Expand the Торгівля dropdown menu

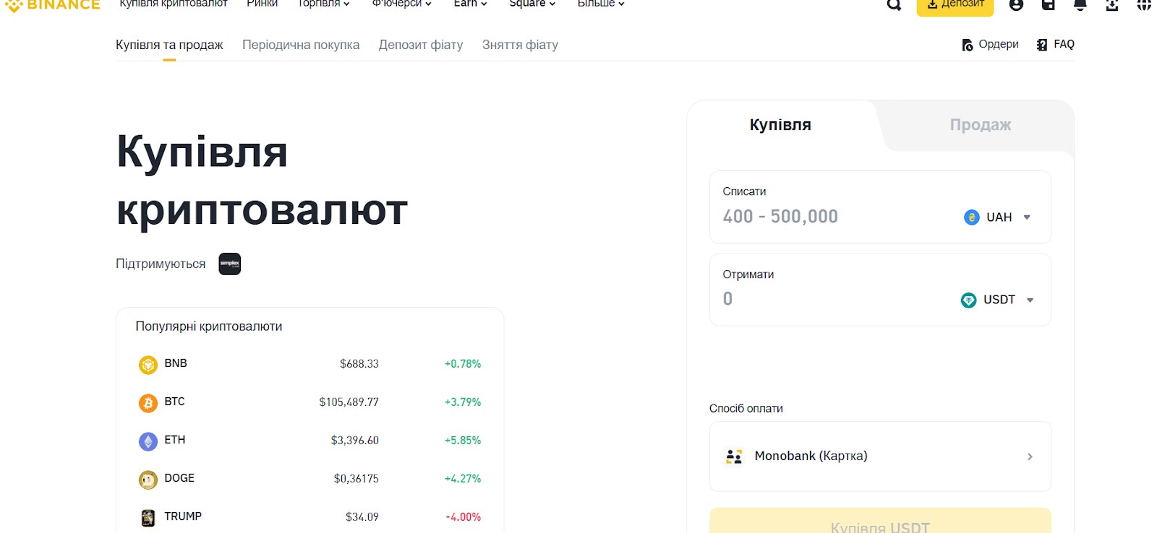coord(323,4)
